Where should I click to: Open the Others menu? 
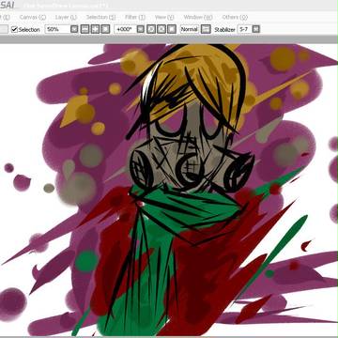point(235,17)
